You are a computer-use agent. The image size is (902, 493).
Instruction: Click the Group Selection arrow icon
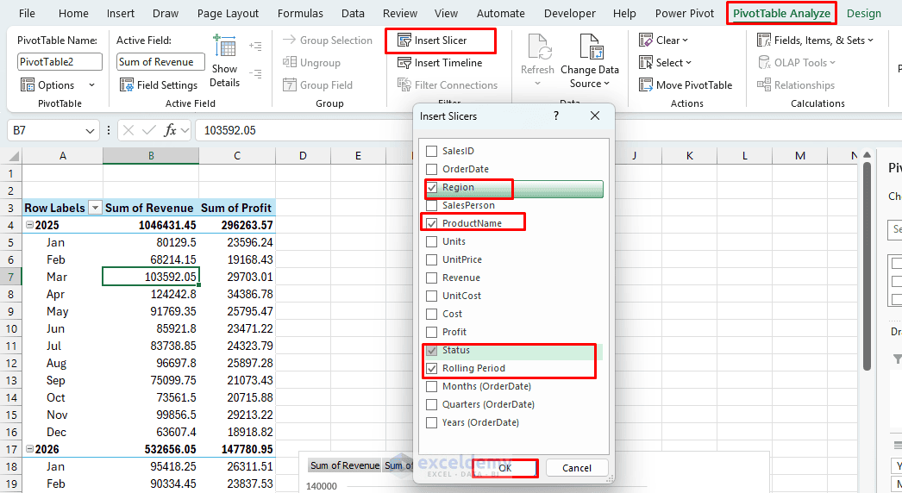[290, 40]
